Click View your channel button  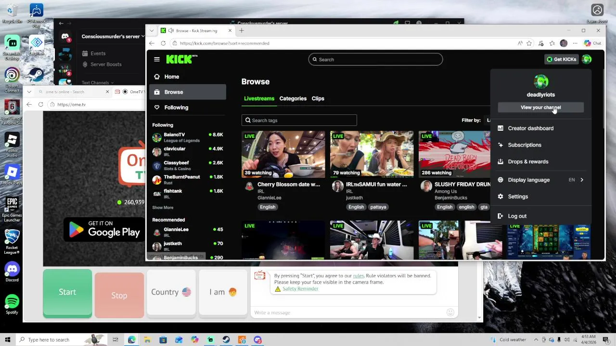point(540,107)
